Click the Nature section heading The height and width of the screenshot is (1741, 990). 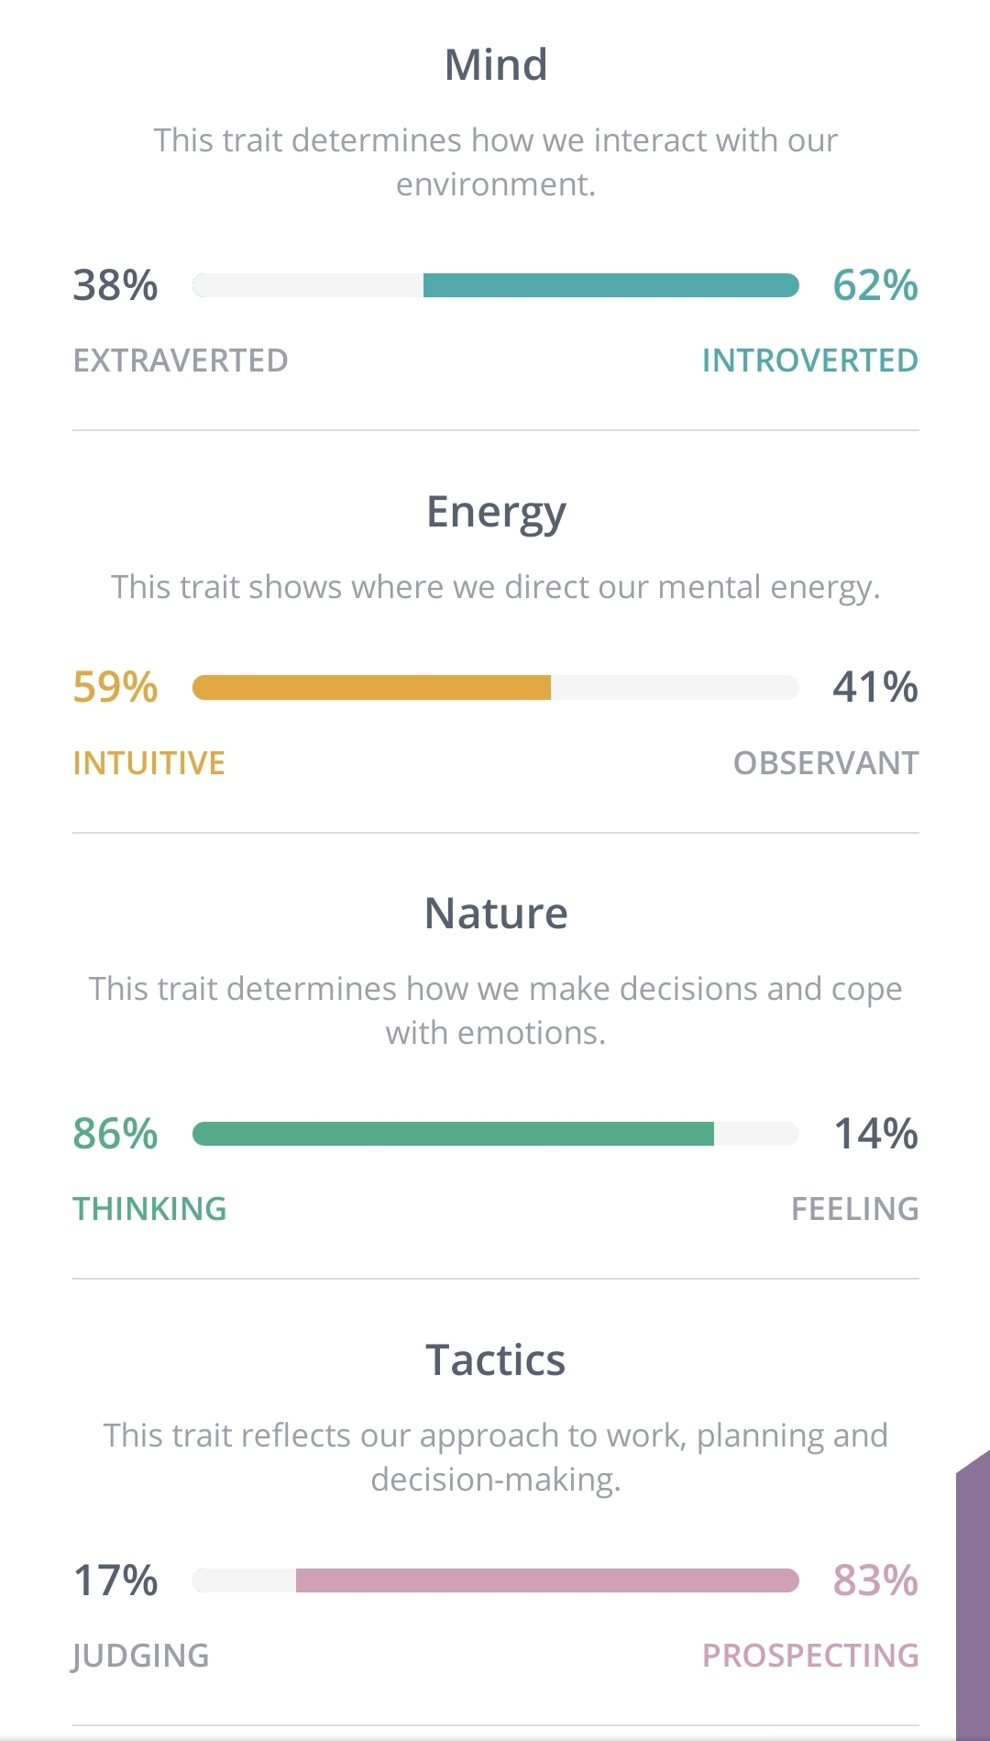[x=496, y=914]
